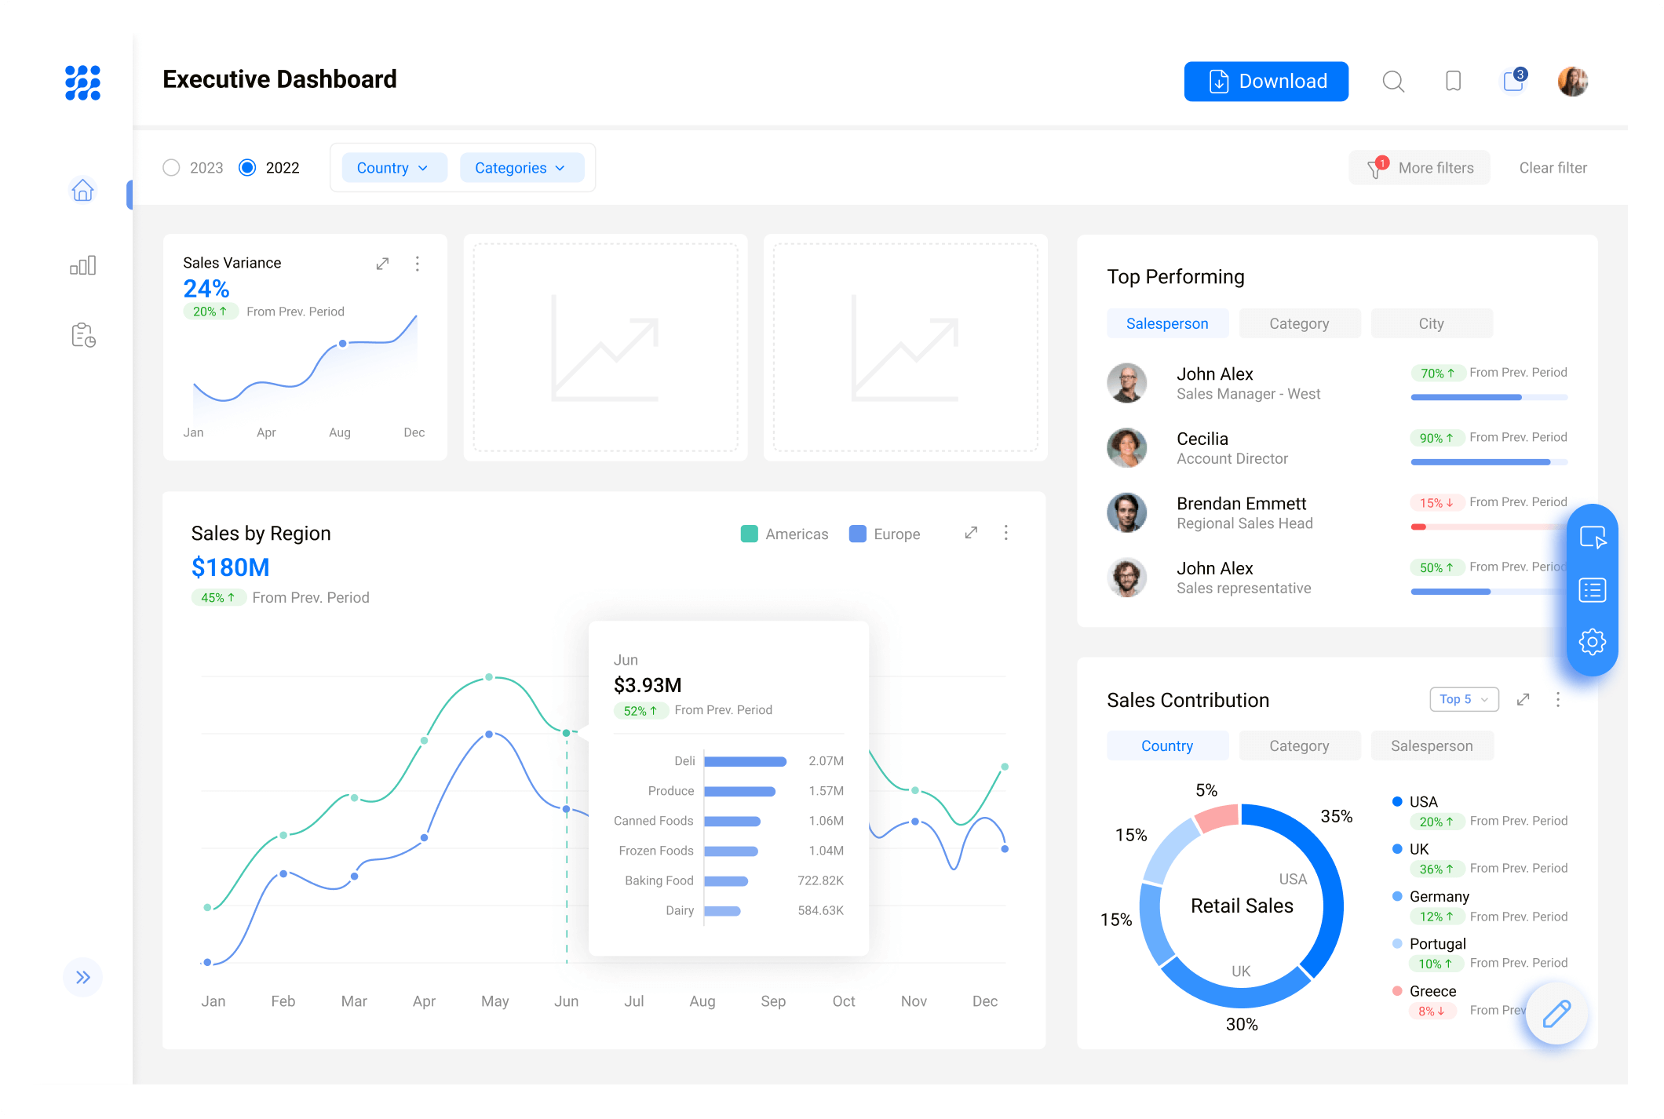Image resolution: width=1664 pixels, height=1119 pixels.
Task: Click the 24% Sales Variance value
Action: tap(206, 289)
